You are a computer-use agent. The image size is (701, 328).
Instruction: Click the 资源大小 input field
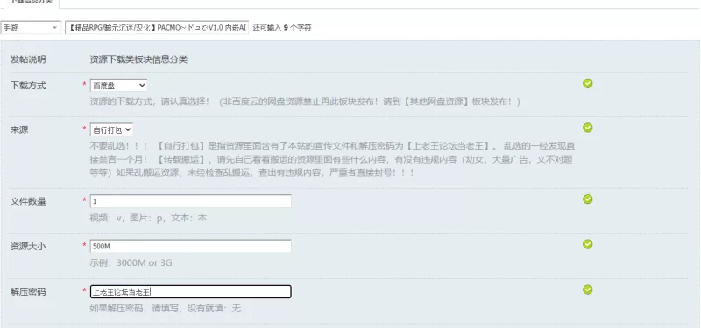tap(190, 246)
